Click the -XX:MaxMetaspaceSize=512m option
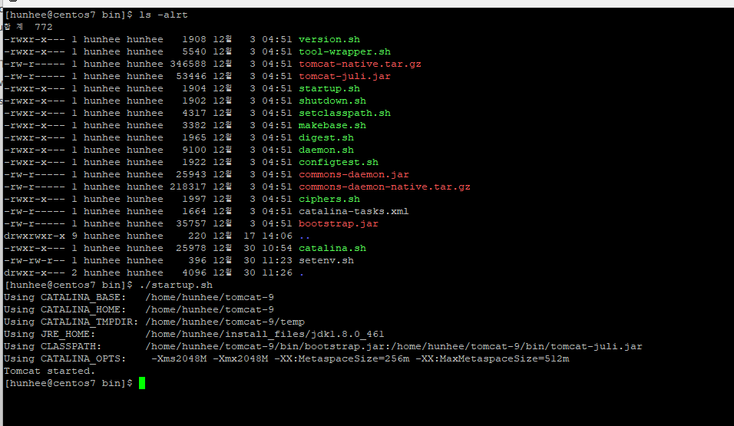The height and width of the screenshot is (426, 734). pyautogui.click(x=492, y=358)
